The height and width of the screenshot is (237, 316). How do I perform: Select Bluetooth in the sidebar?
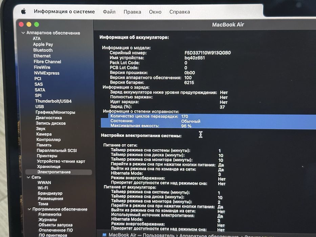[x=43, y=50]
